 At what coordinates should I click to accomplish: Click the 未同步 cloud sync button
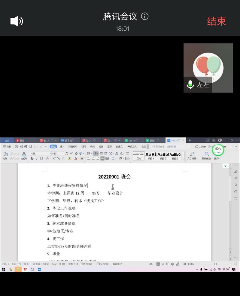[200, 146]
